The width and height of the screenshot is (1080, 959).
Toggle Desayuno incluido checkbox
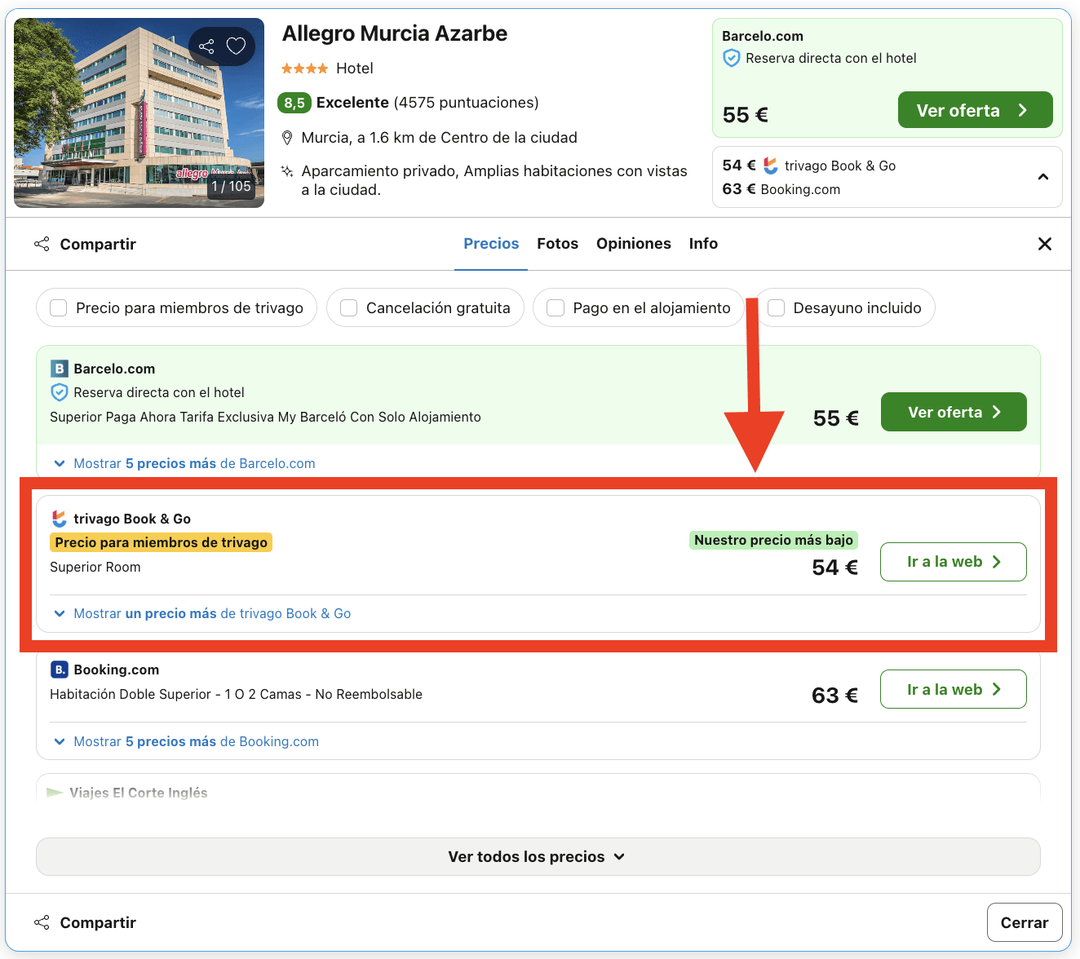pos(777,307)
